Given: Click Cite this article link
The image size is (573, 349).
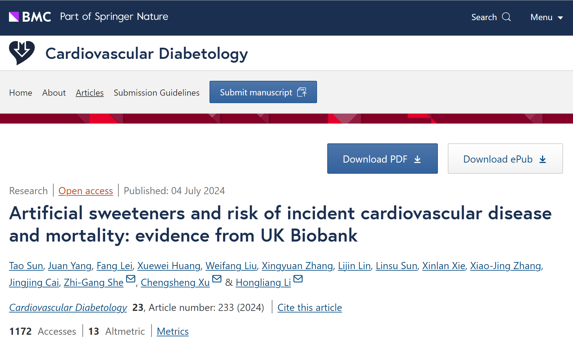Looking at the screenshot, I should pyautogui.click(x=310, y=308).
